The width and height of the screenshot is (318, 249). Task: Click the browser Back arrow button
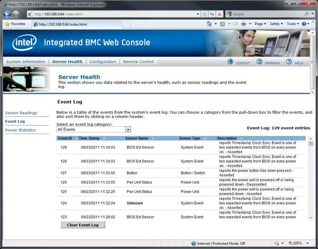click(x=7, y=14)
